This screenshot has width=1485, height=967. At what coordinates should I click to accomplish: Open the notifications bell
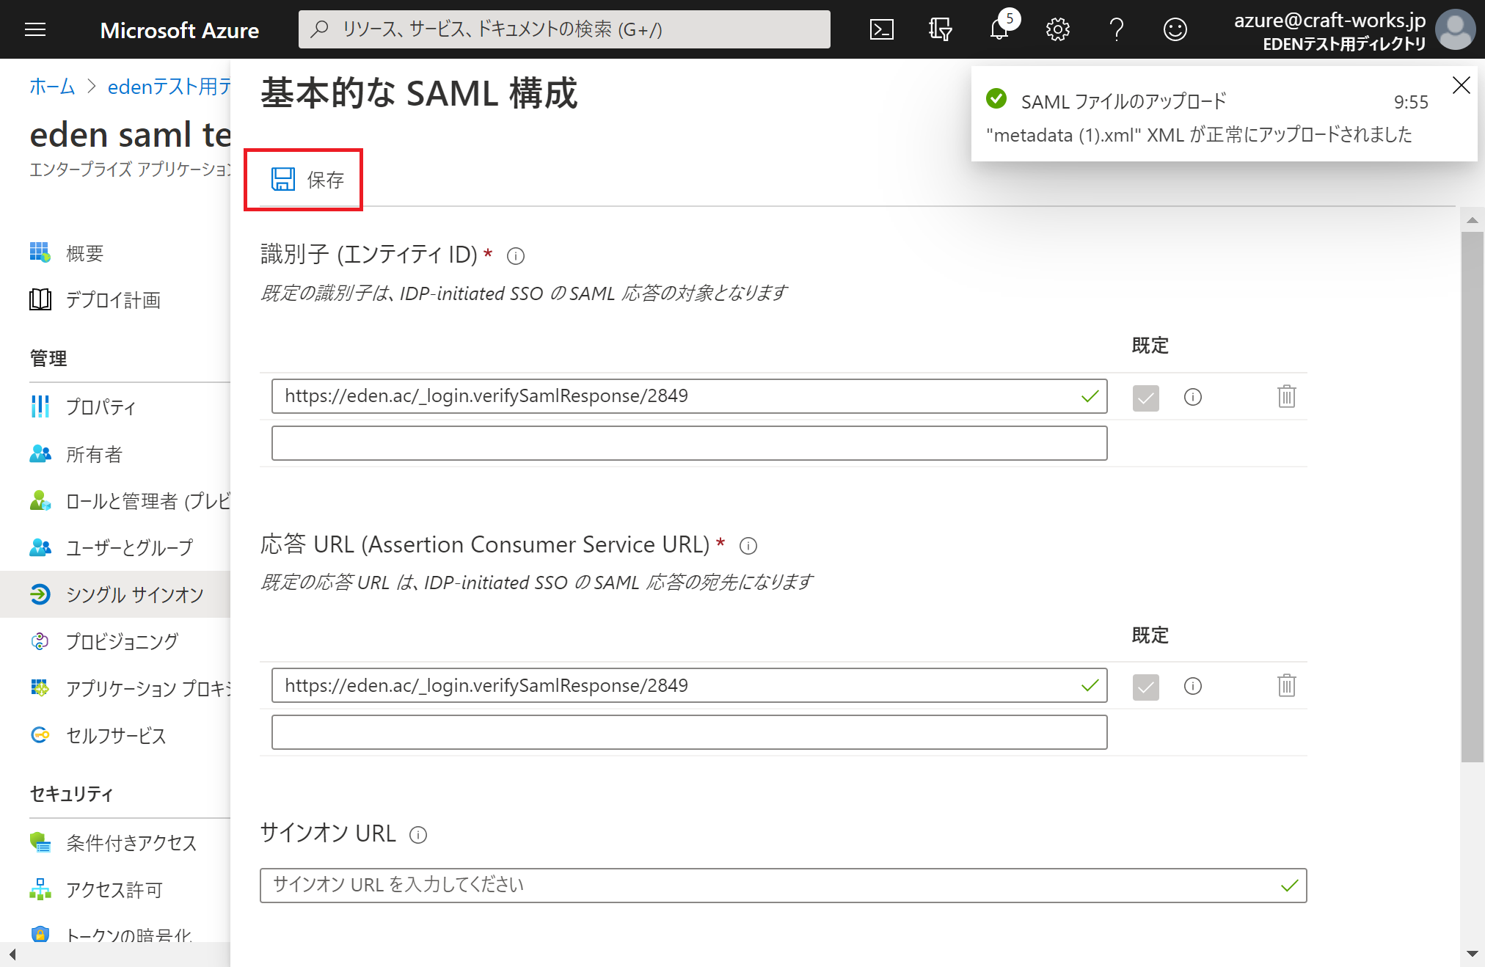999,29
